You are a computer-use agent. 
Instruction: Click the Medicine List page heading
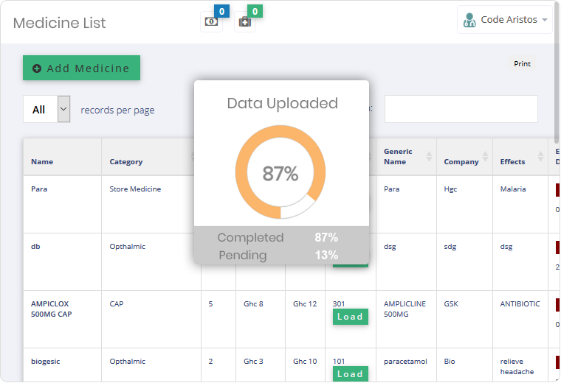pos(59,23)
